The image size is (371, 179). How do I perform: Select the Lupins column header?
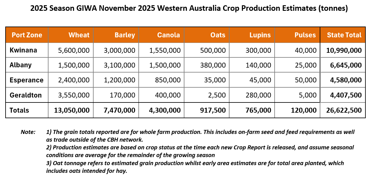[x=260, y=35]
